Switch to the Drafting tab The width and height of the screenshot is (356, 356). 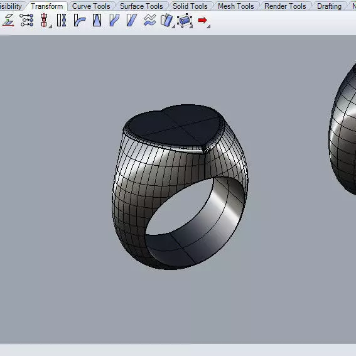329,6
